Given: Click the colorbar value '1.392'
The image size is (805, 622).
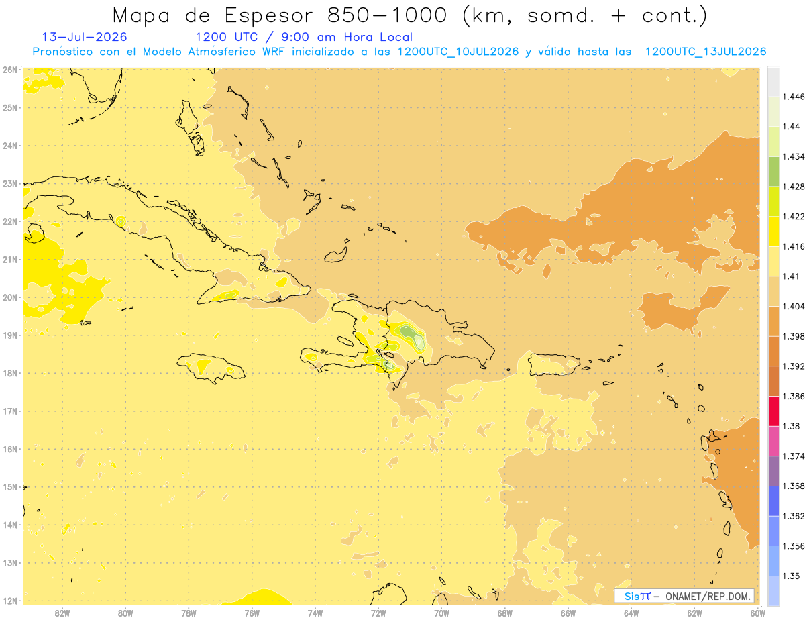Looking at the screenshot, I should [x=794, y=366].
